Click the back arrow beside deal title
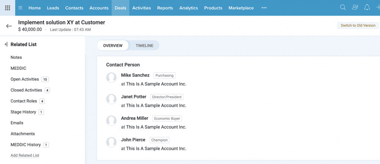This screenshot has width=380, height=164. coord(9,26)
